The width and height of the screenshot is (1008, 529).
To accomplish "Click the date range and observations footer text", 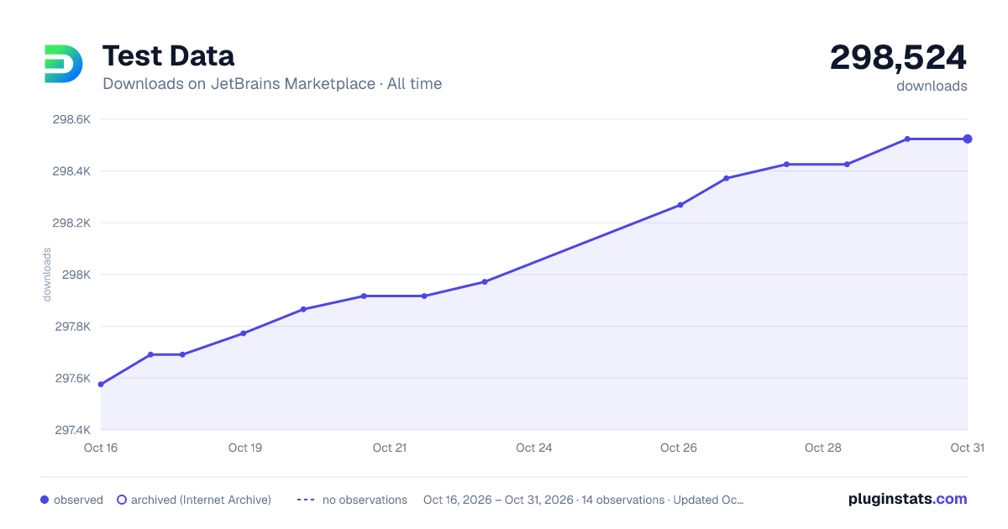I will click(x=583, y=500).
